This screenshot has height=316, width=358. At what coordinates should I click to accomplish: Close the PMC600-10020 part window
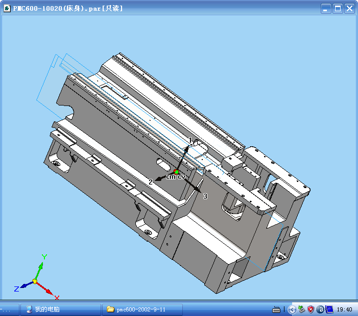[349, 9]
